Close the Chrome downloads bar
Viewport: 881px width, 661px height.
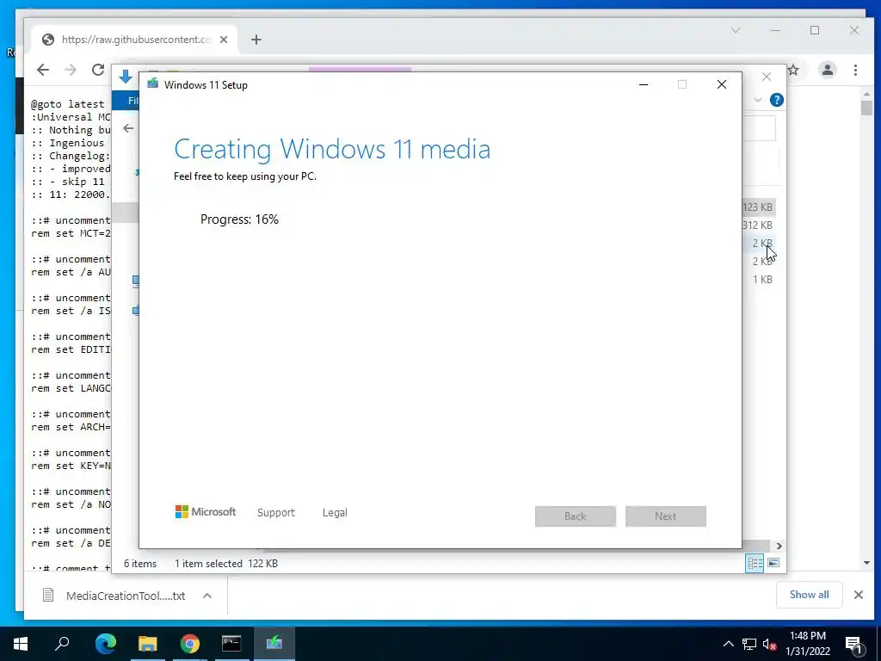(x=859, y=595)
